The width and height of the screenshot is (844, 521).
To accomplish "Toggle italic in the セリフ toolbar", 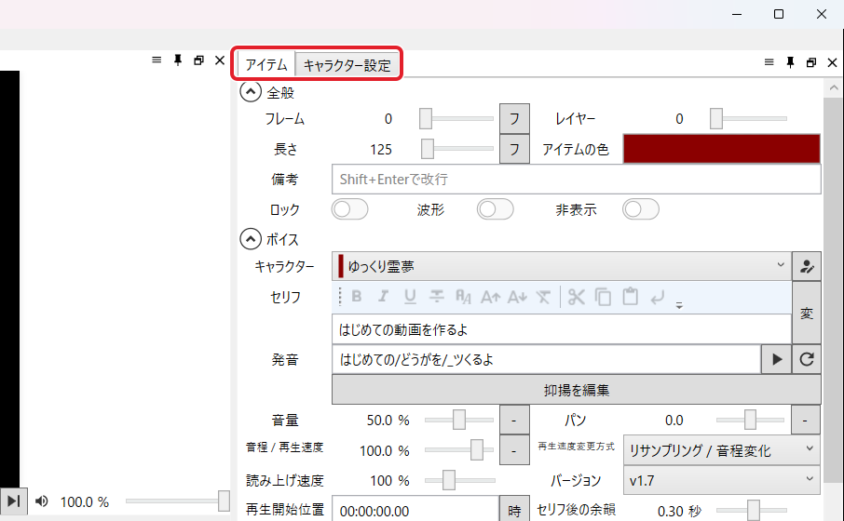I will (x=383, y=296).
